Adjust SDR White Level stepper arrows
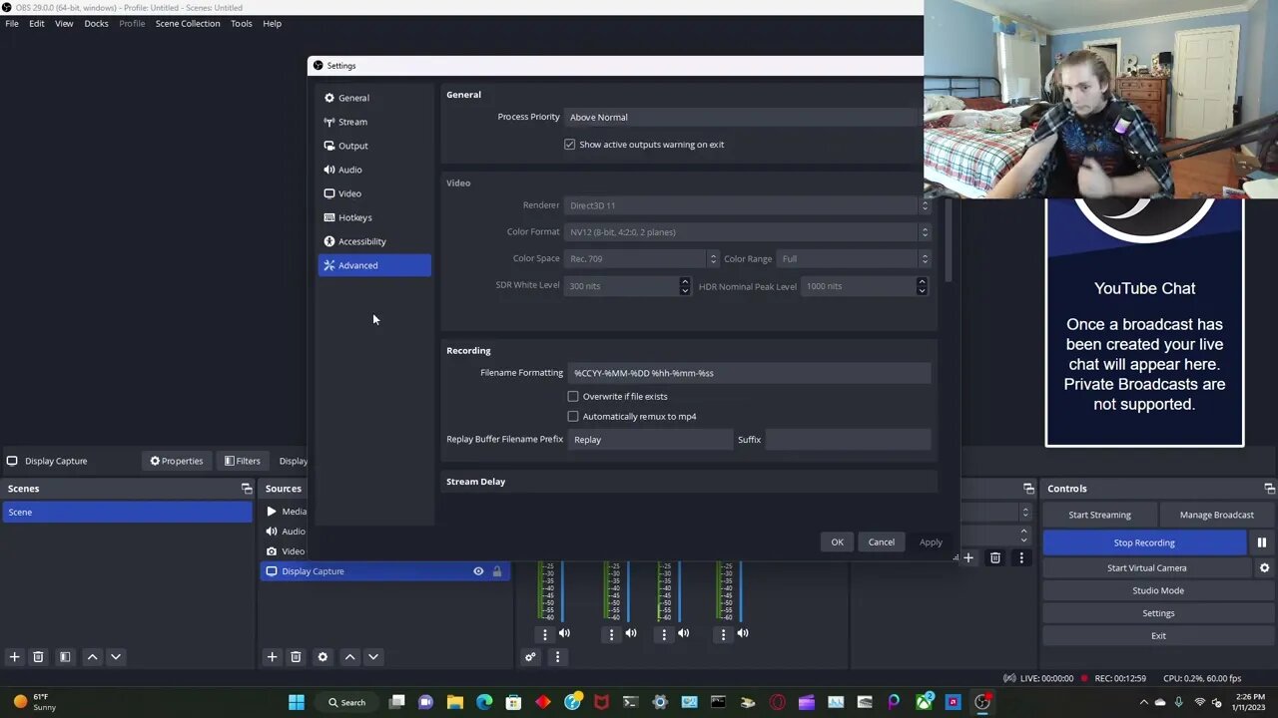 tap(685, 286)
